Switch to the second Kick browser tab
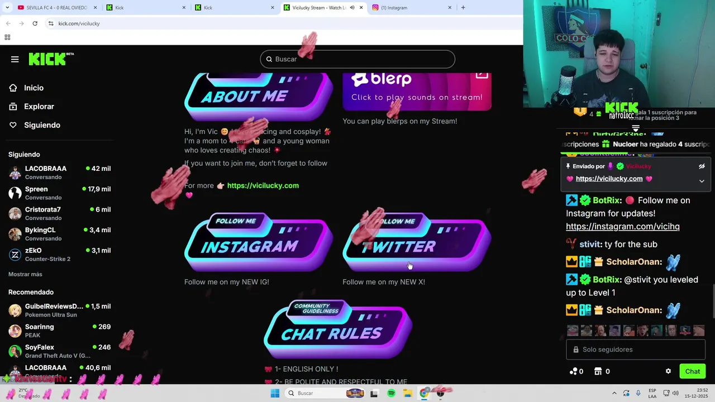 click(x=235, y=8)
